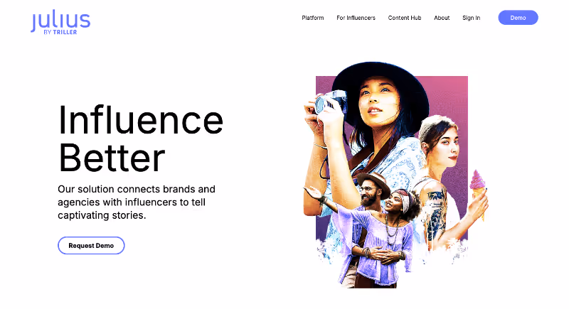Go to For Influencers page
569x309 pixels.
[x=356, y=18]
